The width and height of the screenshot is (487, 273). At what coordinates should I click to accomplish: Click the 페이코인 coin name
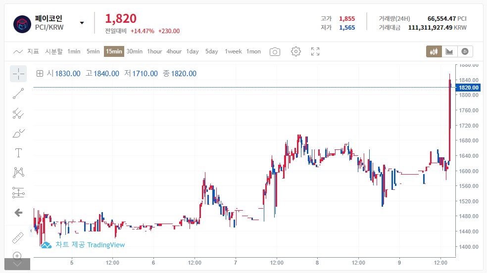[x=49, y=18]
